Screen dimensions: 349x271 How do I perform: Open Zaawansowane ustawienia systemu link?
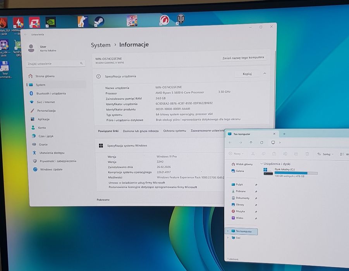click(x=207, y=130)
